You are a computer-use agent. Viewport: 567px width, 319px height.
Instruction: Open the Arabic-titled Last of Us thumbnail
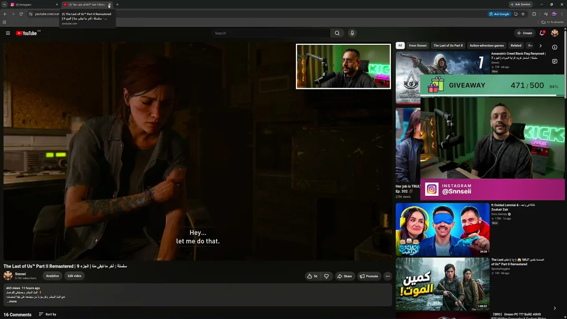443,284
